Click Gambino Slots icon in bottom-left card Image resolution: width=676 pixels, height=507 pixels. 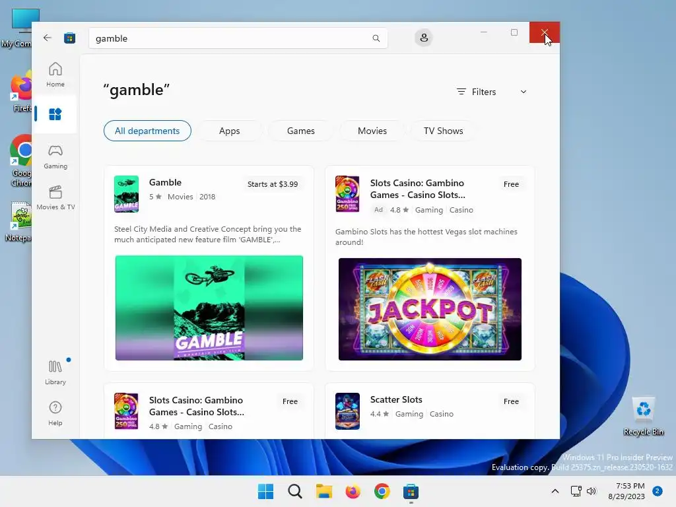[126, 411]
